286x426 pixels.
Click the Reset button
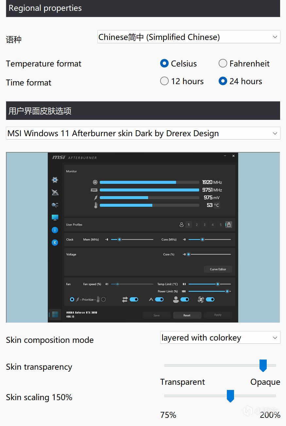[187, 315]
